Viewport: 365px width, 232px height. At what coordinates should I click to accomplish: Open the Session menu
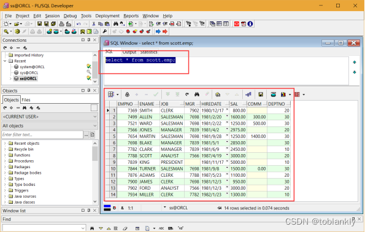52,16
